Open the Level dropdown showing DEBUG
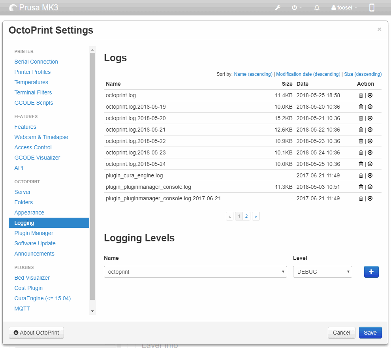This screenshot has height=348, width=391. [322, 272]
